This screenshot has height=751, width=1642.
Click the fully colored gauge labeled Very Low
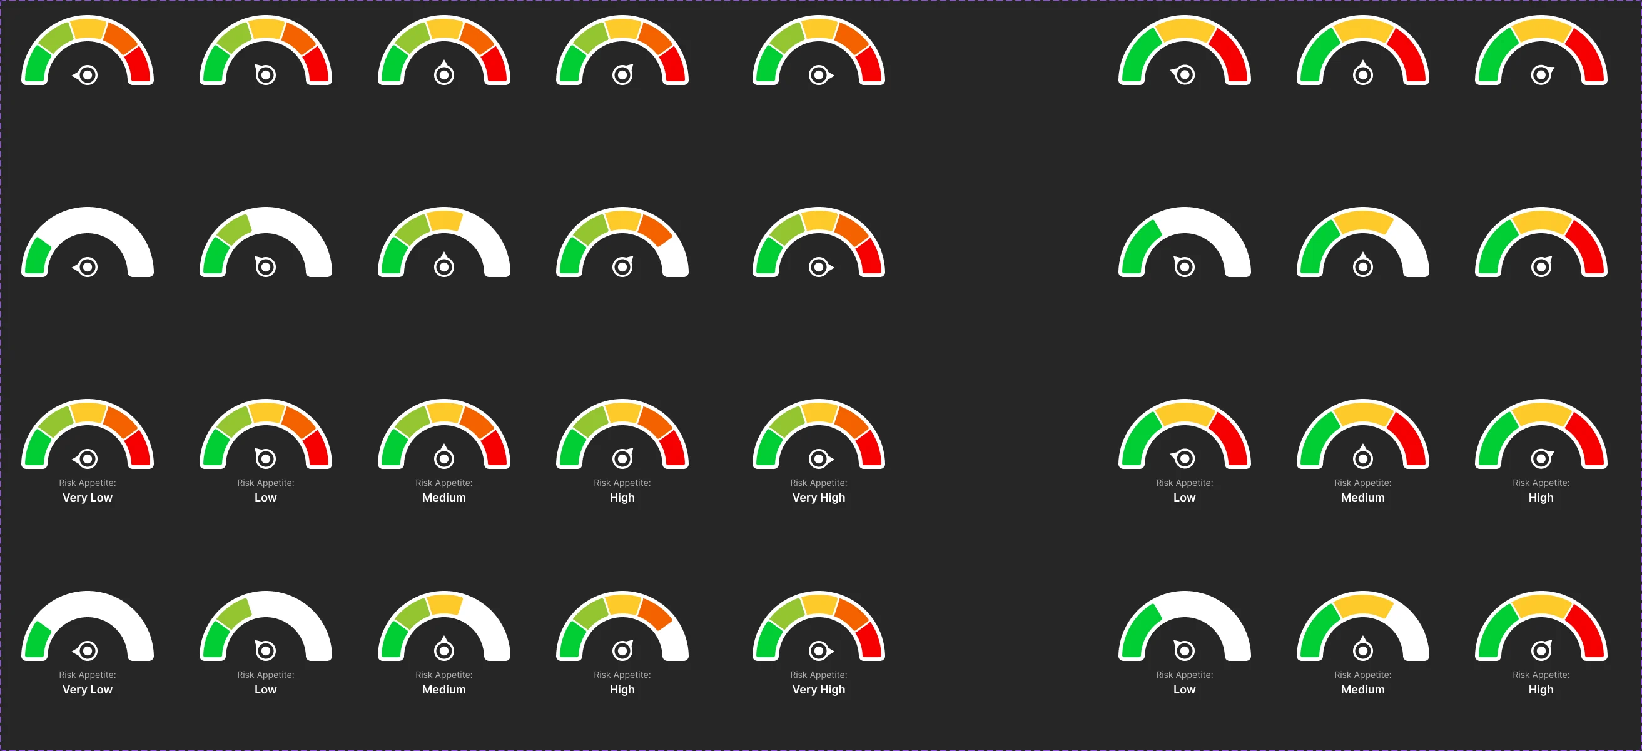tap(88, 435)
